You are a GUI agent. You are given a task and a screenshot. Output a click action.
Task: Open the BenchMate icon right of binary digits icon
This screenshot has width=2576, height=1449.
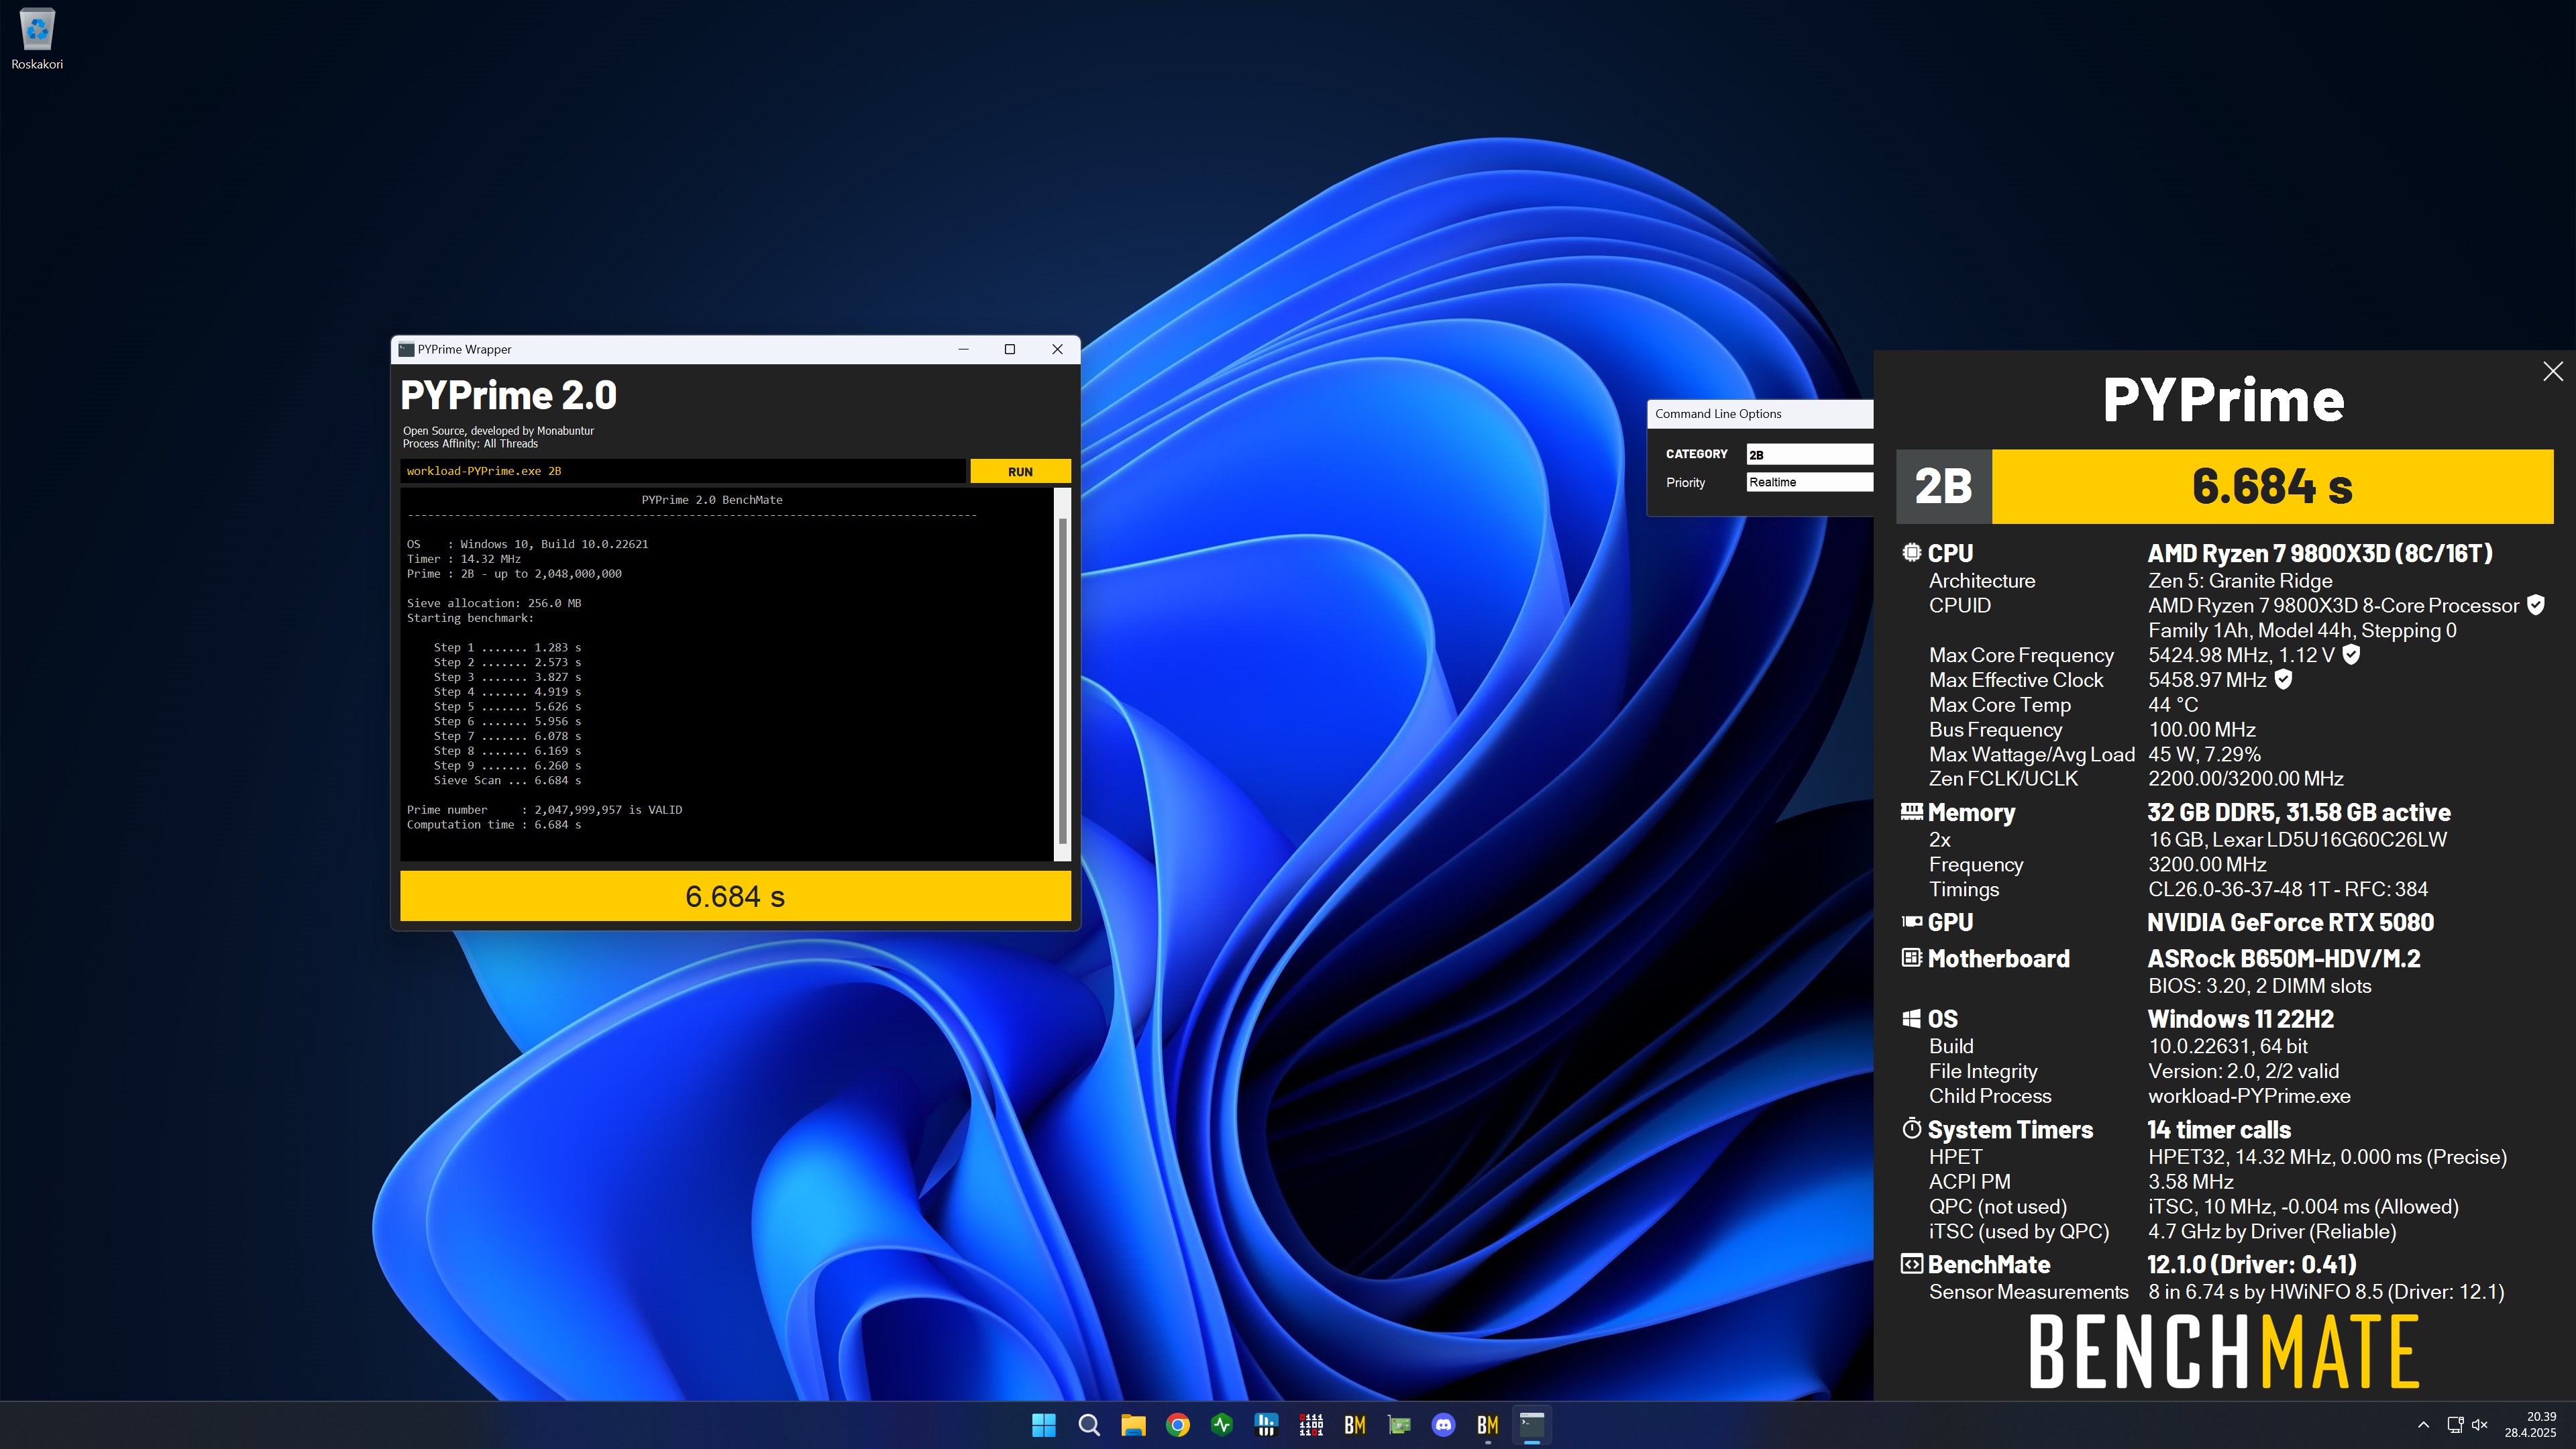[x=1355, y=1425]
